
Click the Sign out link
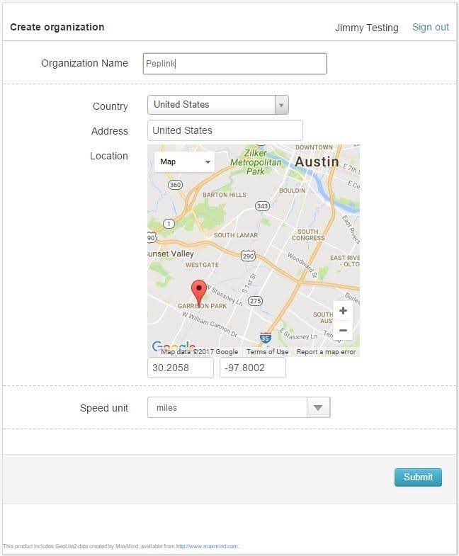(431, 27)
